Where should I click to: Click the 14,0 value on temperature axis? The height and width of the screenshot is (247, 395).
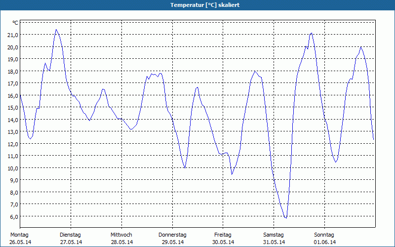[13, 120]
